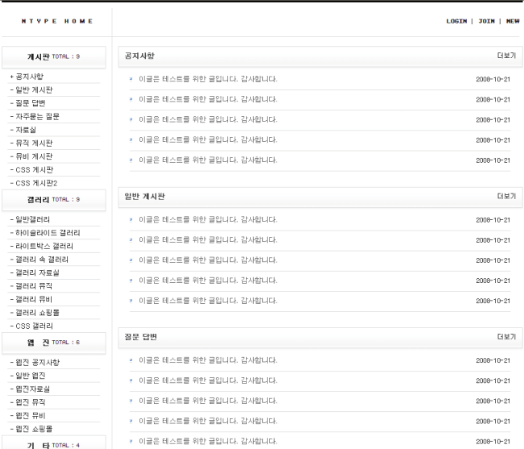Open 일반 웹진 in the sidebar

(x=30, y=376)
